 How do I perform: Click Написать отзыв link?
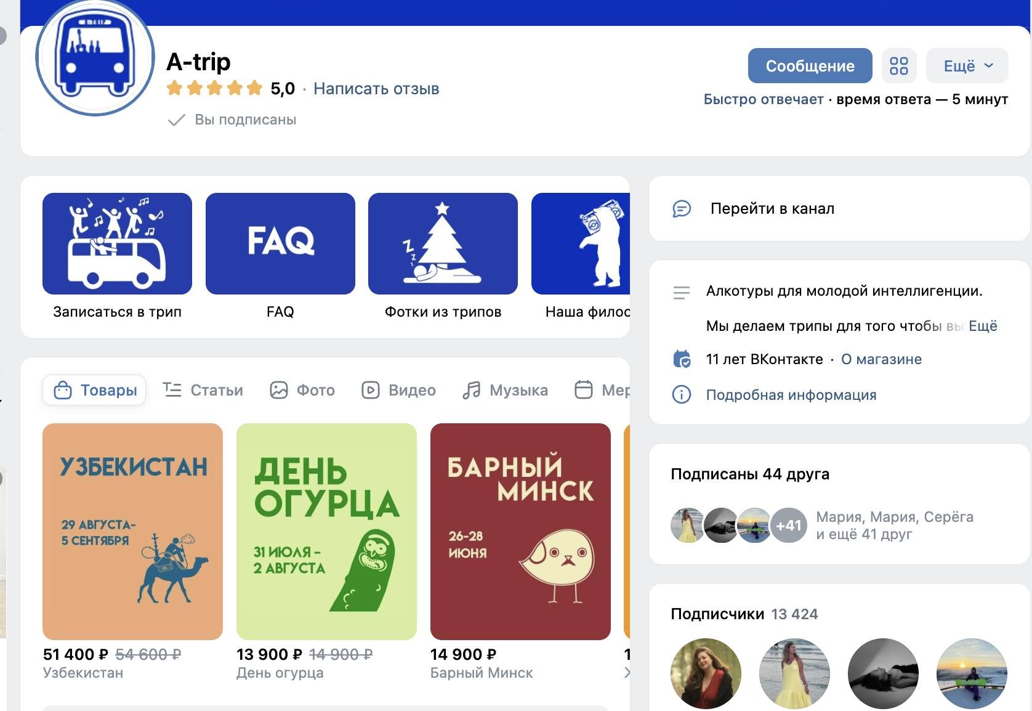376,89
